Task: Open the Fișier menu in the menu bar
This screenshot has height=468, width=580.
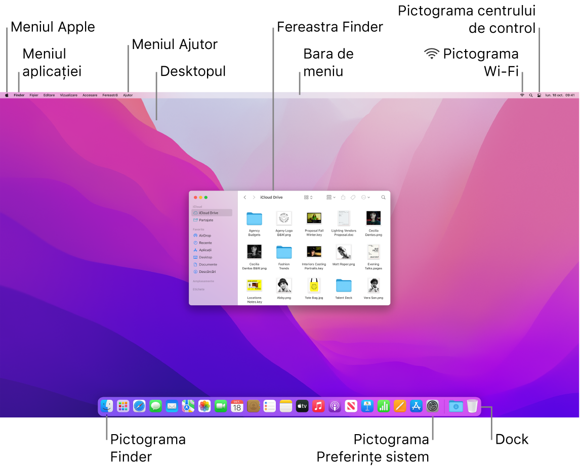Action: (x=34, y=95)
